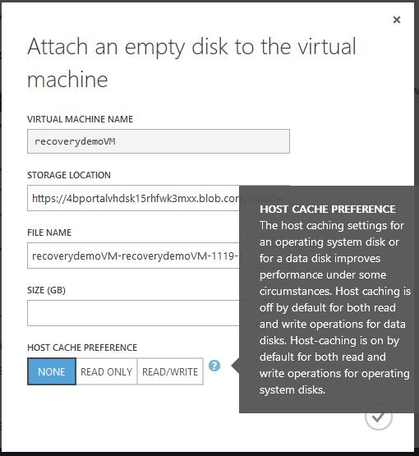
Task: Confirm with the checkmark button
Action: tap(379, 417)
